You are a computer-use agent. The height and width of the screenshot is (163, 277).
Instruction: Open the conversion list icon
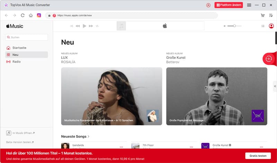tap(271, 15)
